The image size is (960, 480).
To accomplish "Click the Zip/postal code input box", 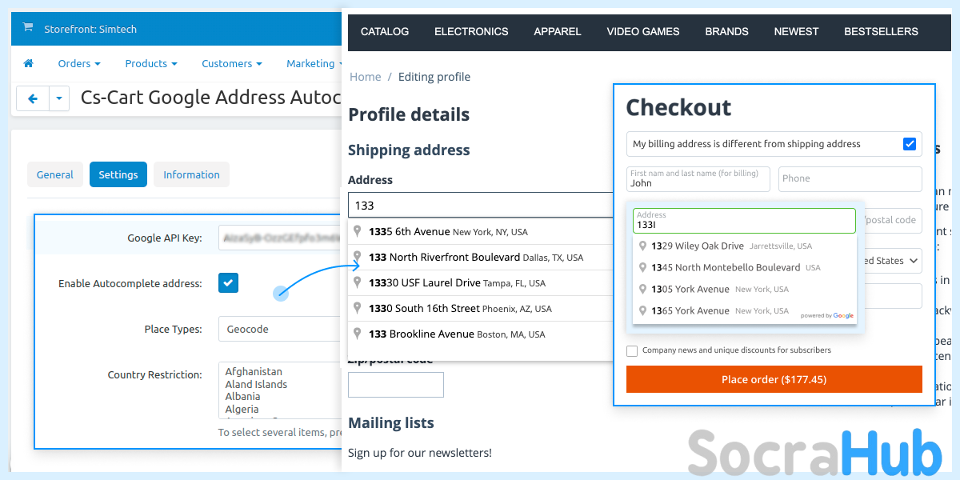I will coord(395,385).
